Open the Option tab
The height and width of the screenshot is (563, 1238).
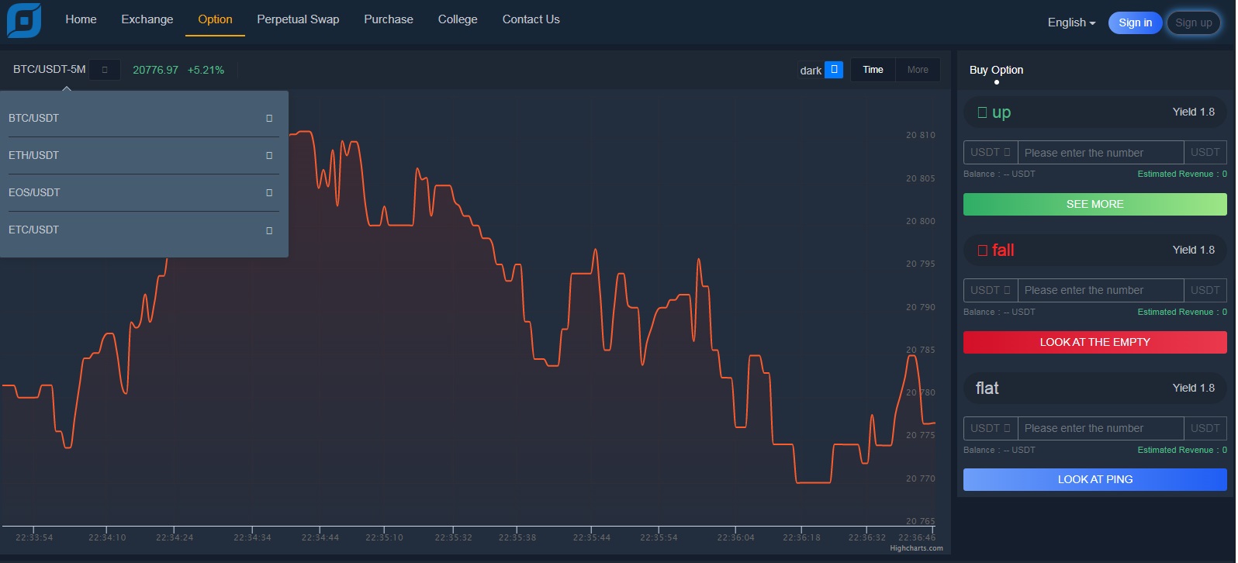(x=215, y=19)
